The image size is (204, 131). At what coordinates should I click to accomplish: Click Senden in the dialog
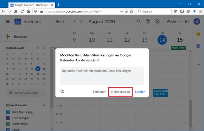tap(140, 92)
